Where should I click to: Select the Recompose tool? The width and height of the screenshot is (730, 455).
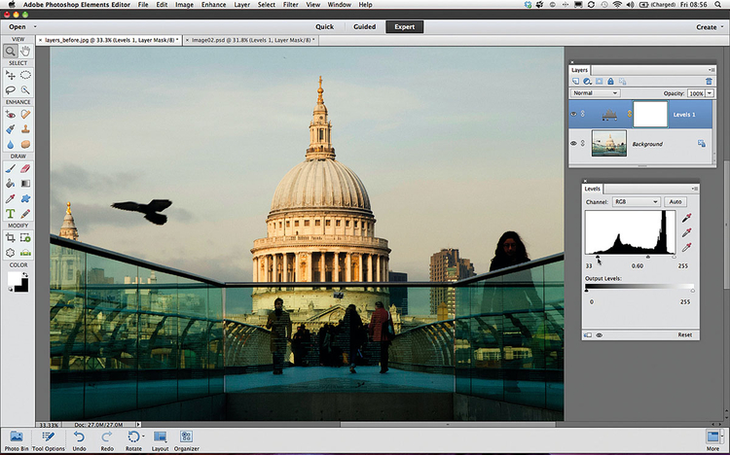[25, 238]
